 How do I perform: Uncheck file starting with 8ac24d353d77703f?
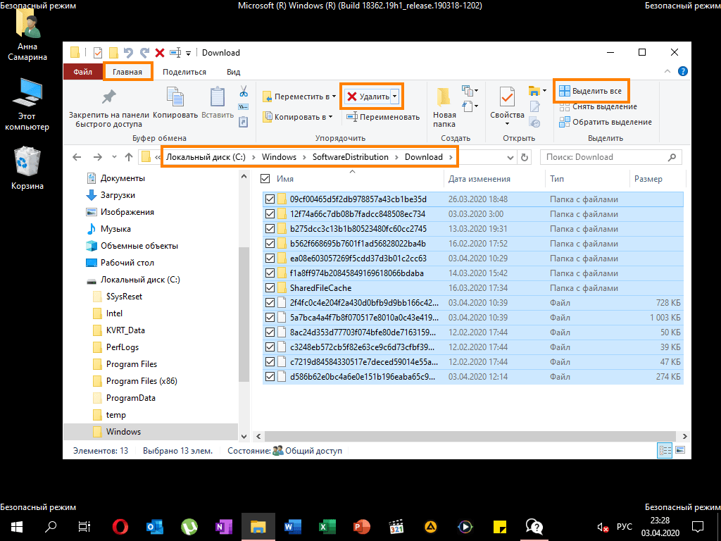pyautogui.click(x=270, y=332)
